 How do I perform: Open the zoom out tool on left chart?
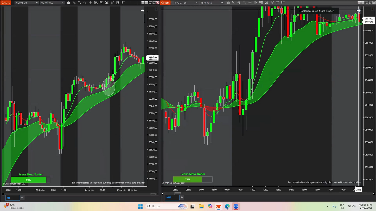[x=85, y=3]
